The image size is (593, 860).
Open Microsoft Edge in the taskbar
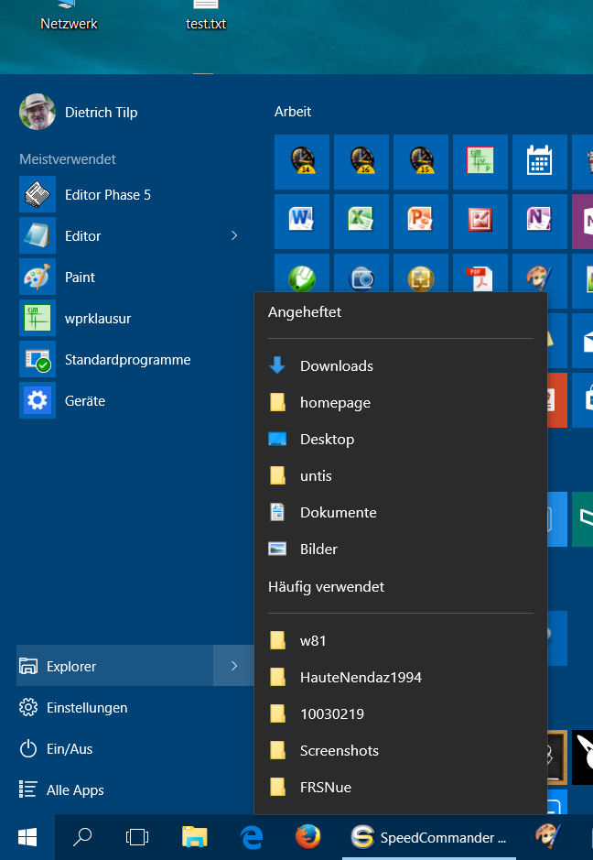coord(252,836)
